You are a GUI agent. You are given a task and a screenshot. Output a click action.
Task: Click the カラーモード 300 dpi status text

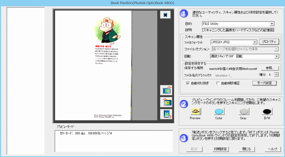86,133
